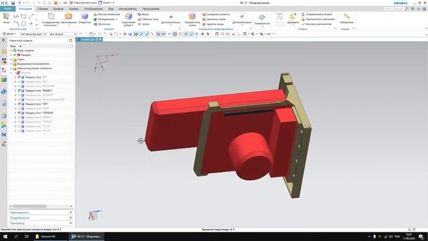The width and height of the screenshot is (428, 241).
Task: Select the Скругление ребра edge blend tool
Action: (128, 19)
